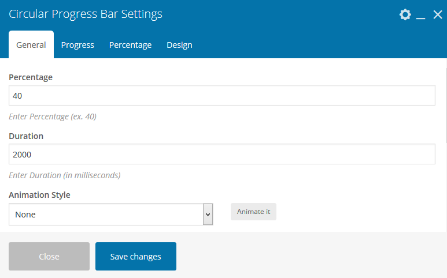This screenshot has height=278, width=447.
Task: Go to the Percentage tab
Action: (x=130, y=45)
